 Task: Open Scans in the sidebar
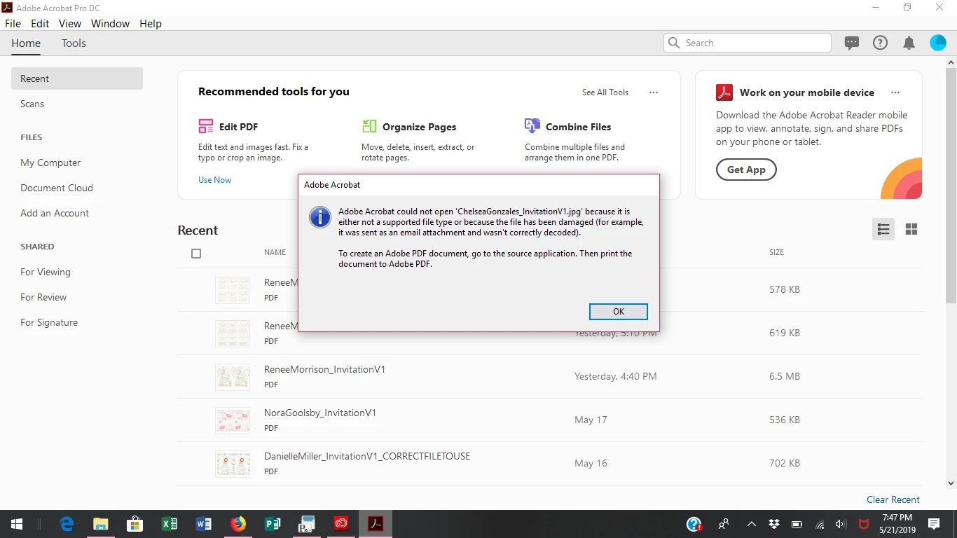click(32, 104)
